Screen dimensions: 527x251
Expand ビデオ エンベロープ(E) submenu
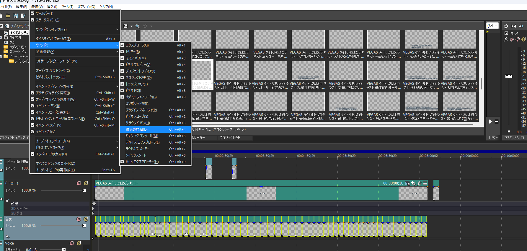point(75,147)
